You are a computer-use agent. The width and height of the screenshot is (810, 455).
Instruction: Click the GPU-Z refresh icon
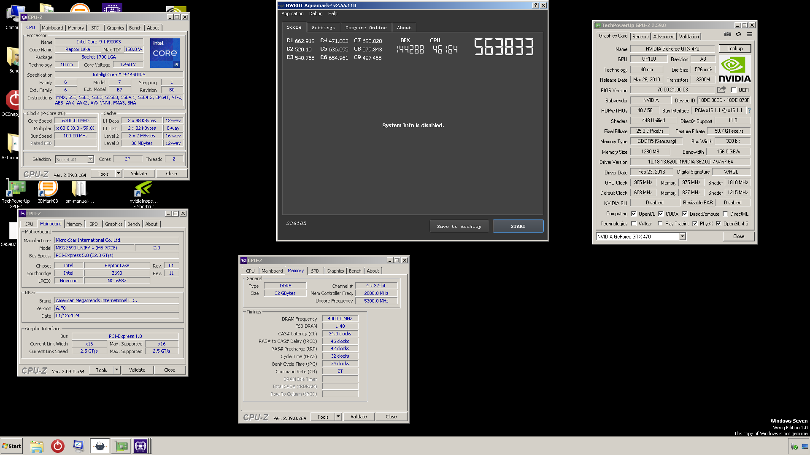click(738, 35)
